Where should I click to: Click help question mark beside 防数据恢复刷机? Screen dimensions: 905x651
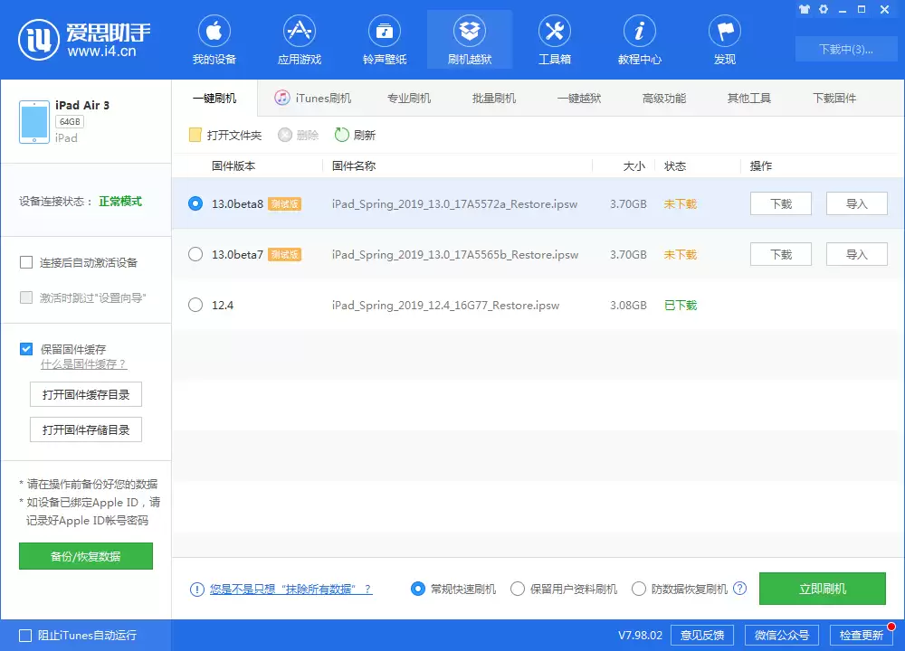pos(739,588)
